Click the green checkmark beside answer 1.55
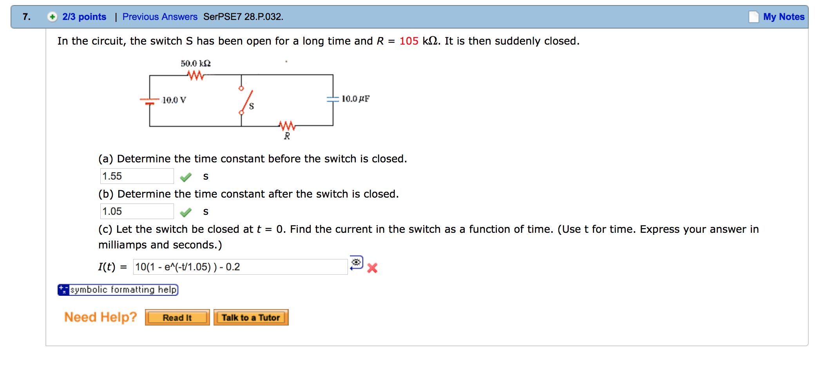815x367 pixels. 186,176
